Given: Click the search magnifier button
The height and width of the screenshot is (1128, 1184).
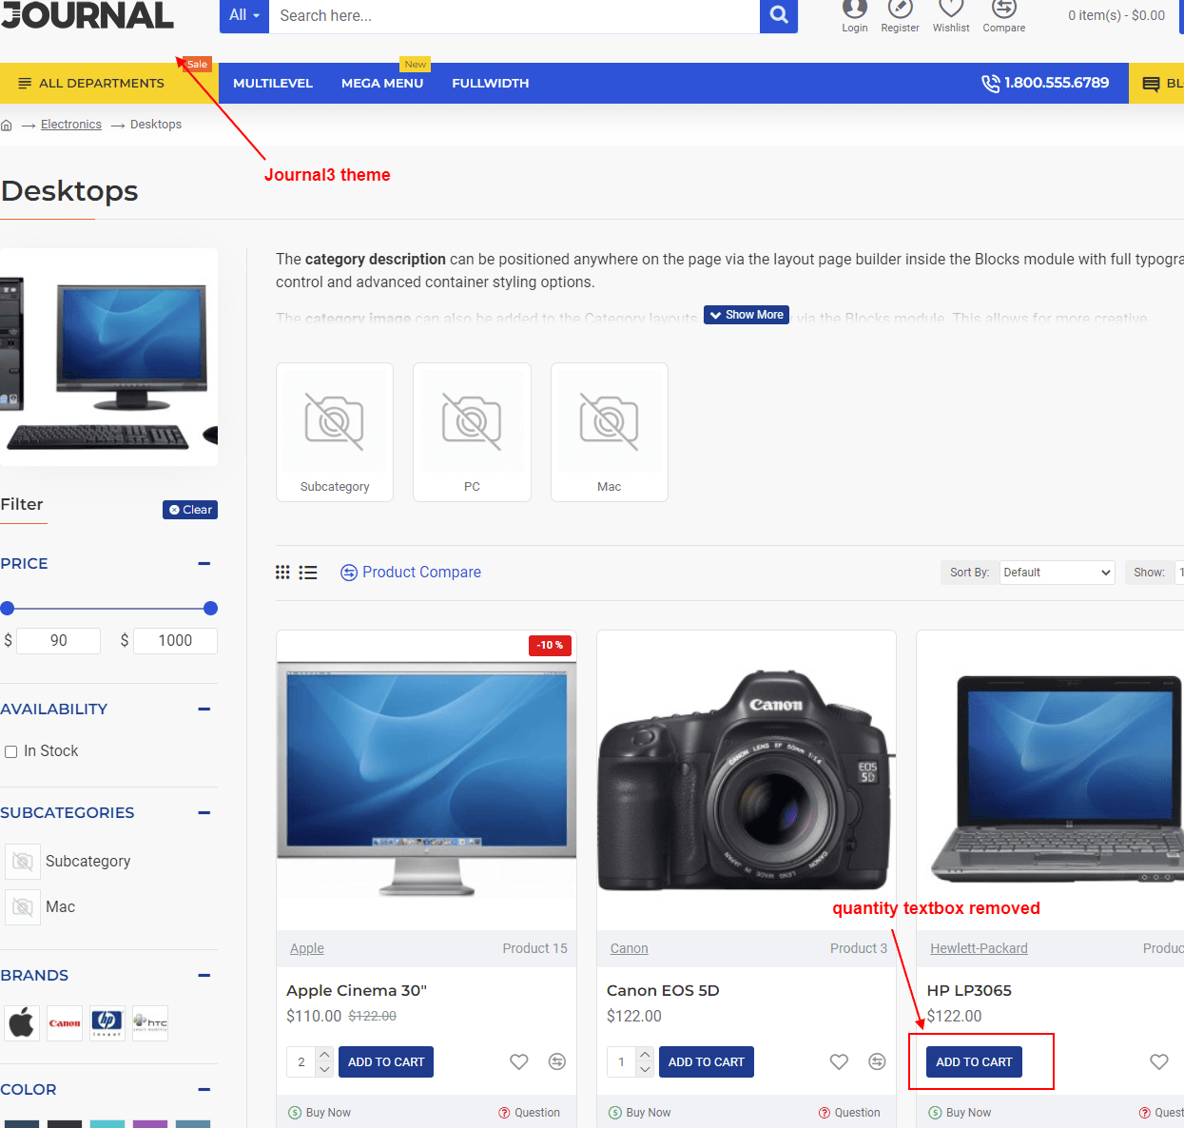Looking at the screenshot, I should pos(778,16).
